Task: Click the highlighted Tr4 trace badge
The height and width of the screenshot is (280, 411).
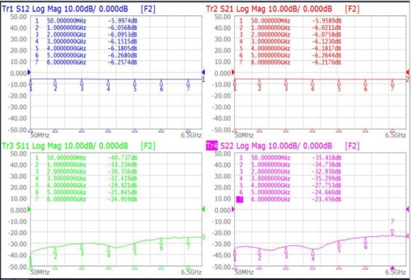Action: tap(211, 146)
